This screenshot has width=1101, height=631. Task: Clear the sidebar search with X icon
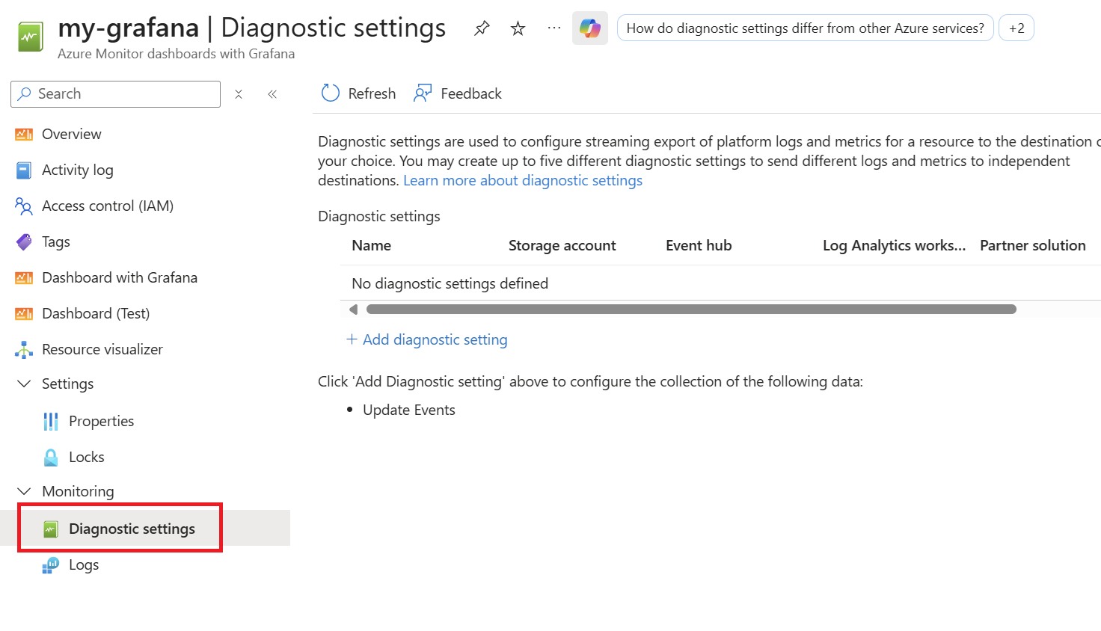coord(239,94)
